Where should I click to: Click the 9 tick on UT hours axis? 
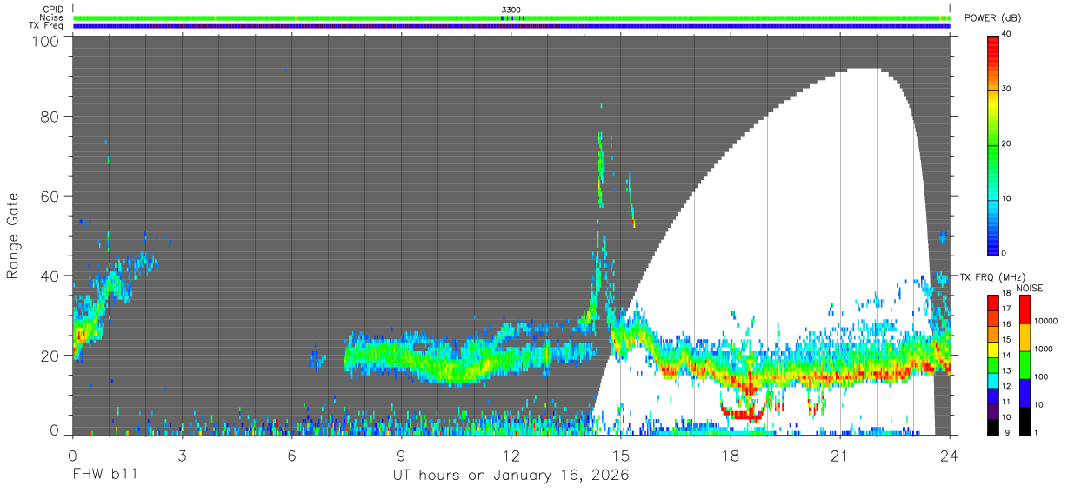pyautogui.click(x=401, y=454)
